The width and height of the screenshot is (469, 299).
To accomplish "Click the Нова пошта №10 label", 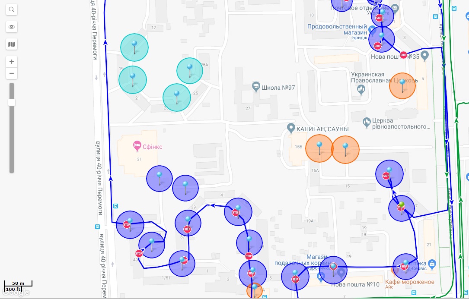I will (355, 284).
